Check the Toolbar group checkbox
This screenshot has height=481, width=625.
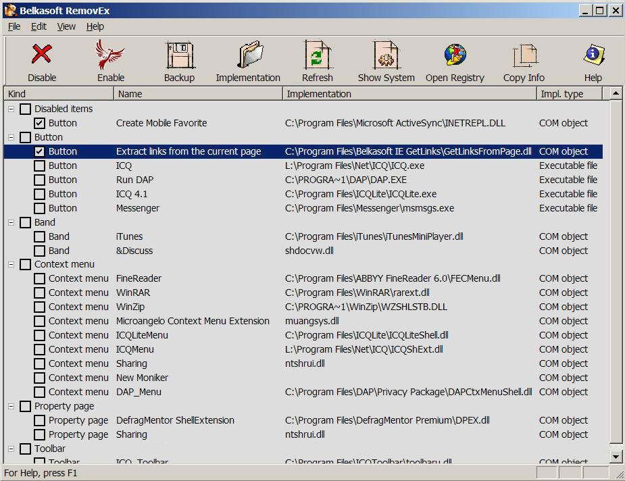[25, 449]
